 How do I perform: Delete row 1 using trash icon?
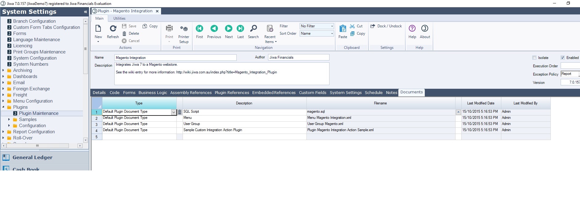pos(180,112)
